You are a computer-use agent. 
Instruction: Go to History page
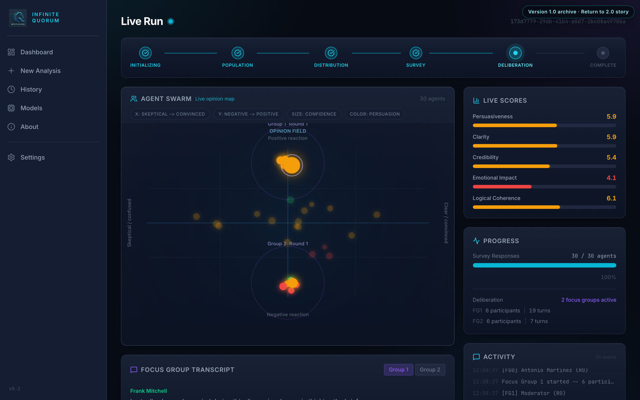click(x=53, y=89)
